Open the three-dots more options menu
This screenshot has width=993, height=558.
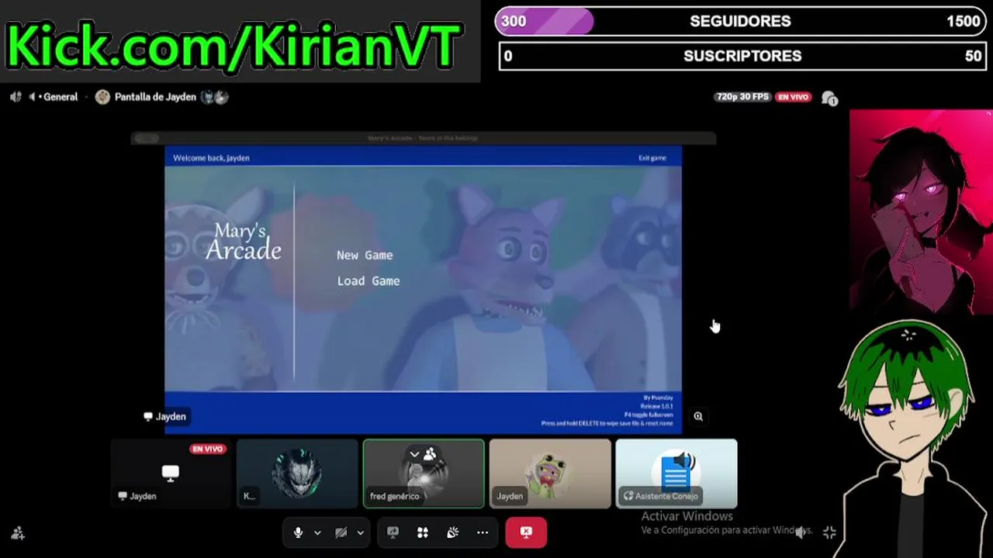pos(483,532)
